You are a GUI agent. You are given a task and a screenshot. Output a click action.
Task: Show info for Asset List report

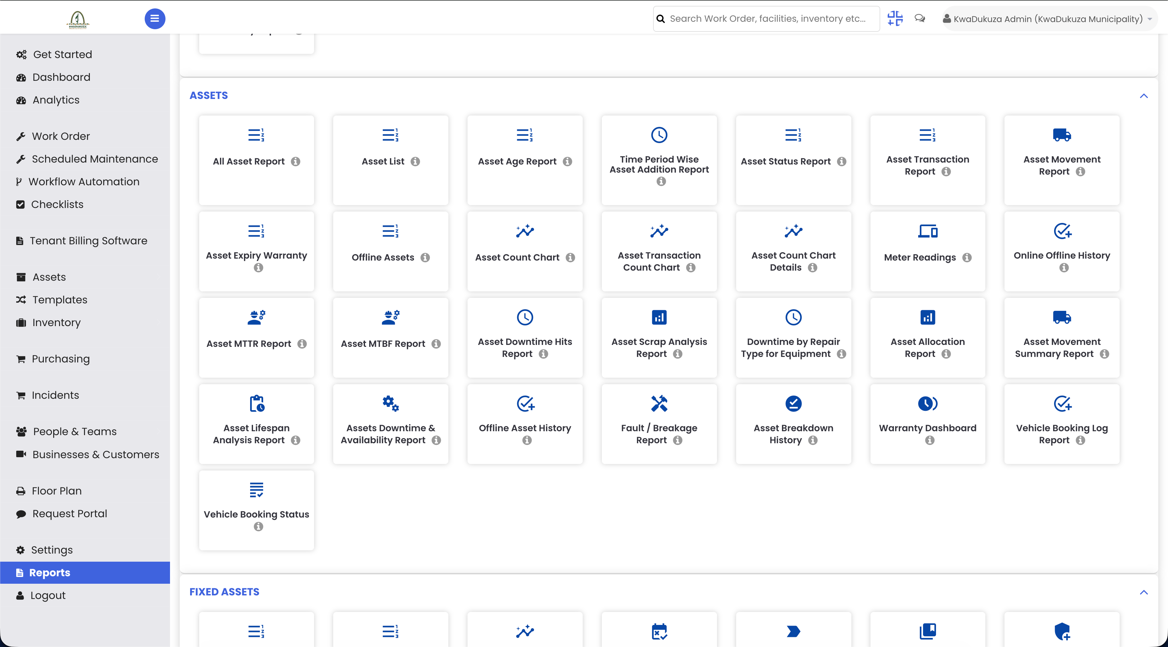415,161
